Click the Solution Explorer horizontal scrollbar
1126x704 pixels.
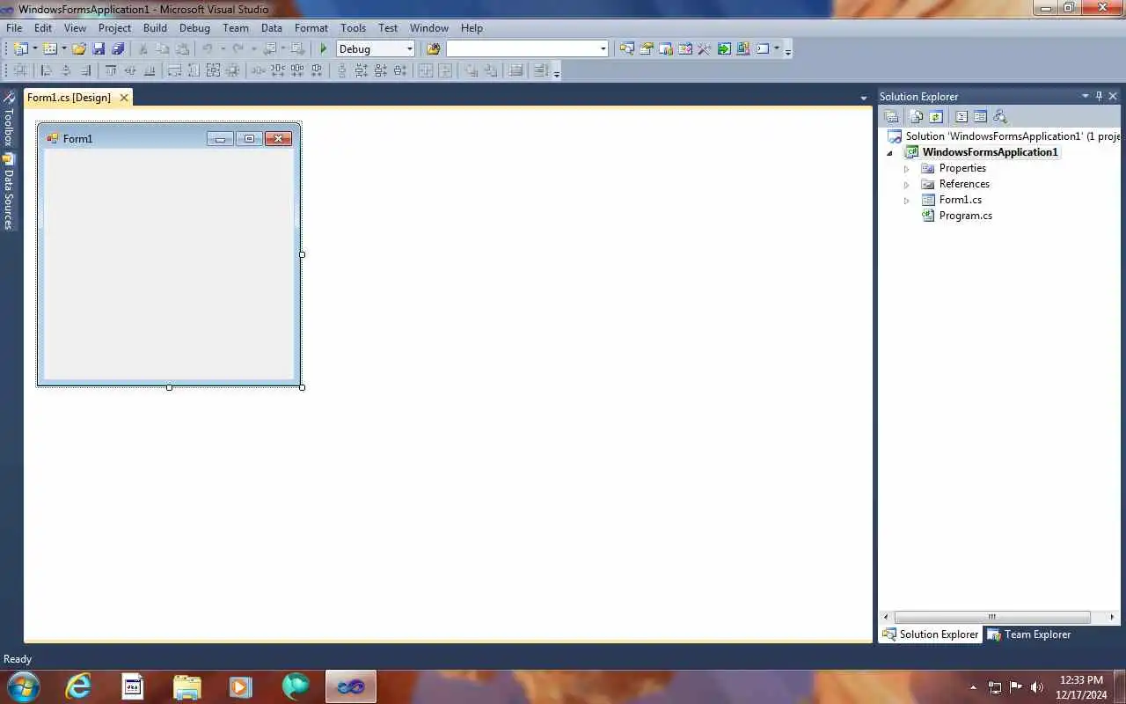pyautogui.click(x=991, y=617)
